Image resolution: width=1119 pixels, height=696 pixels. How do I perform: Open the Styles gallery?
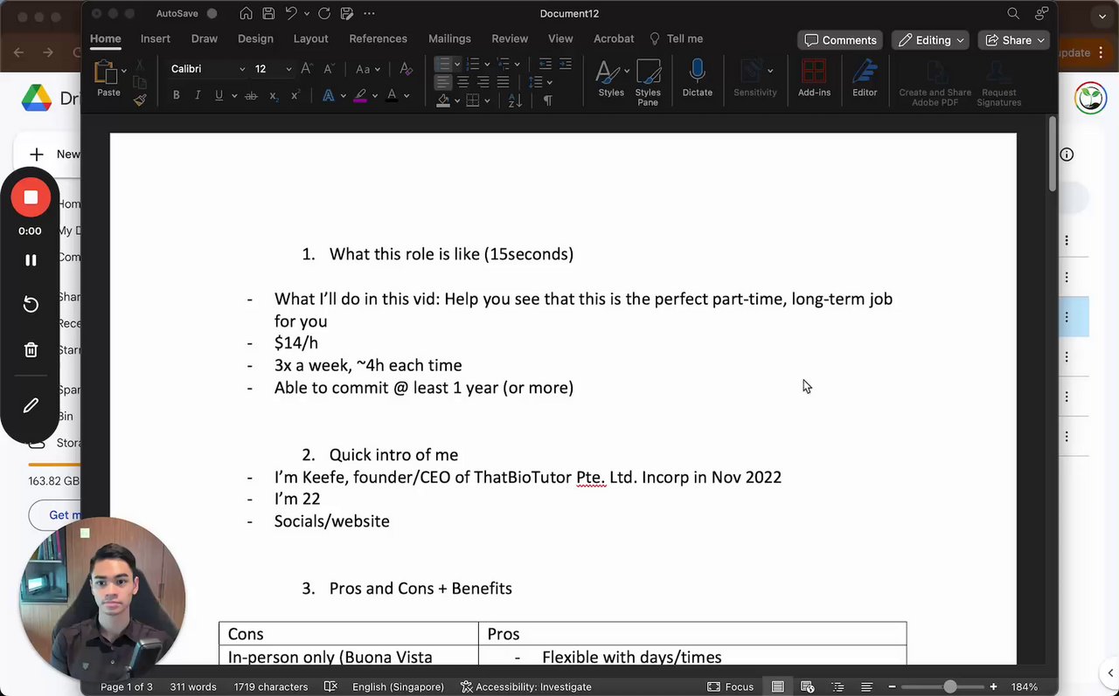coord(611,79)
